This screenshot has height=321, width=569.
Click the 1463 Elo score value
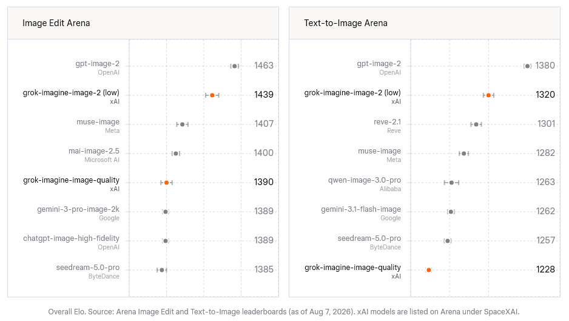[x=264, y=66]
